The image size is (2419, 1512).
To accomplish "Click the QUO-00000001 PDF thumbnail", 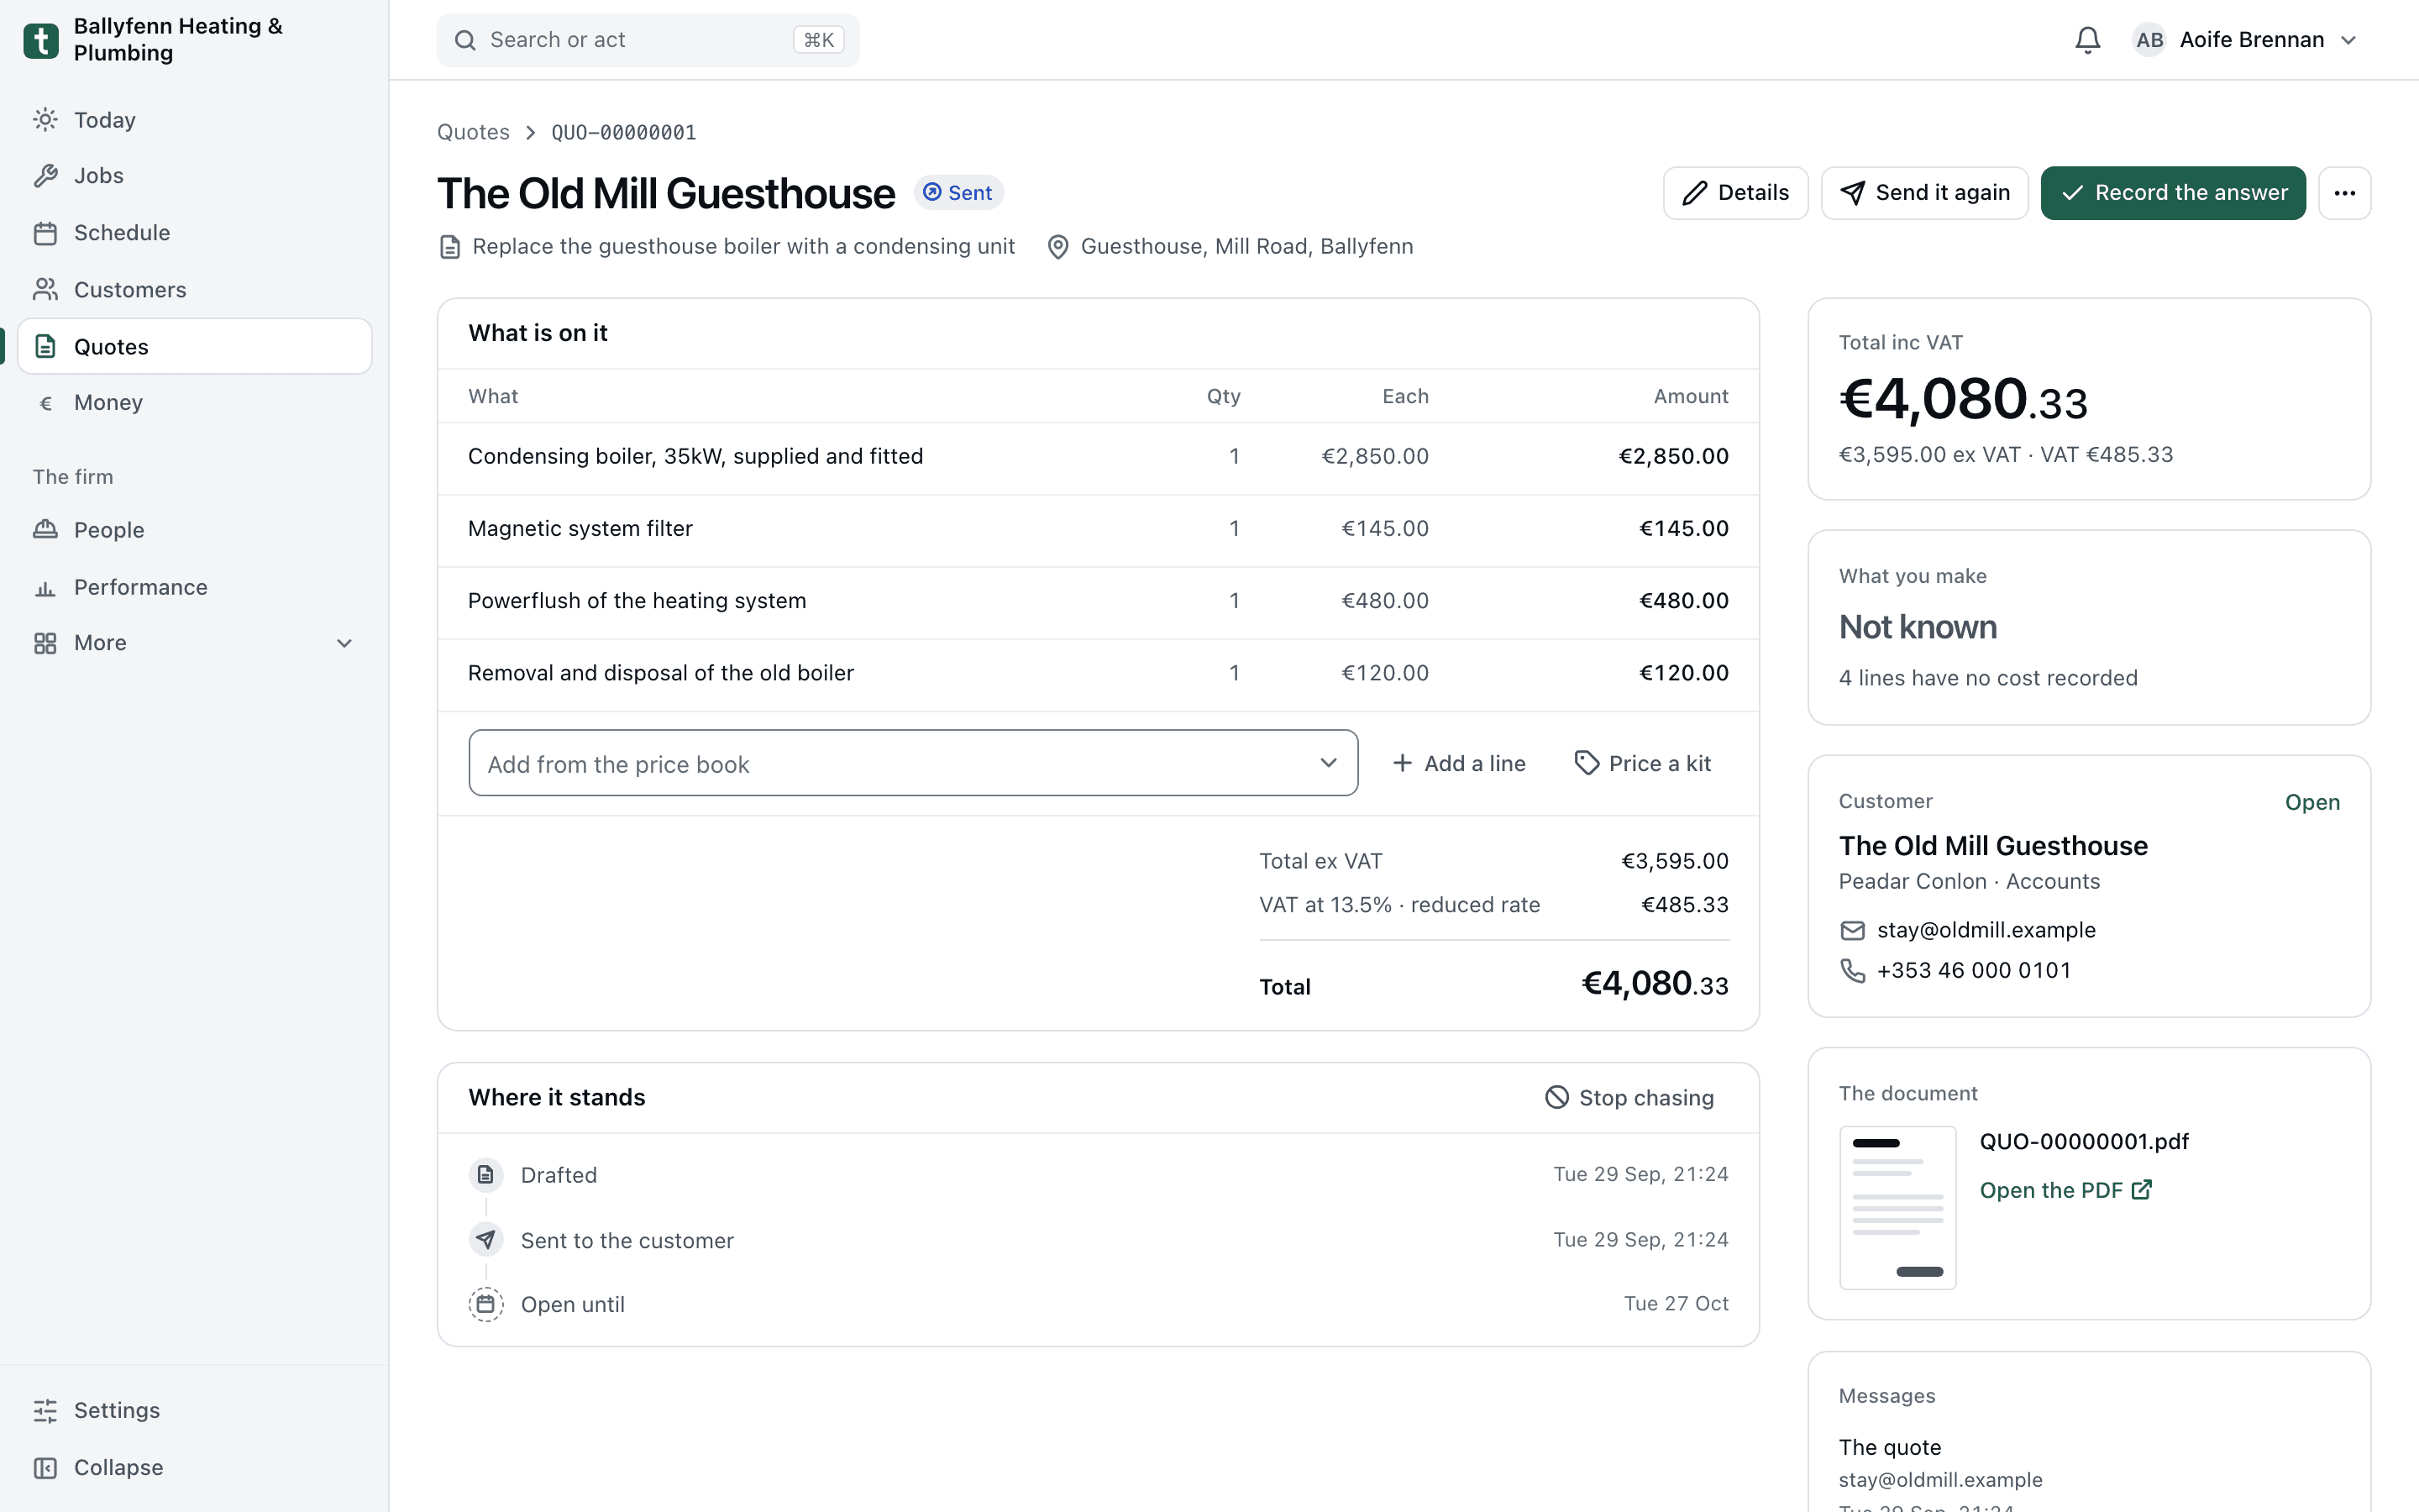I will pyautogui.click(x=1897, y=1208).
